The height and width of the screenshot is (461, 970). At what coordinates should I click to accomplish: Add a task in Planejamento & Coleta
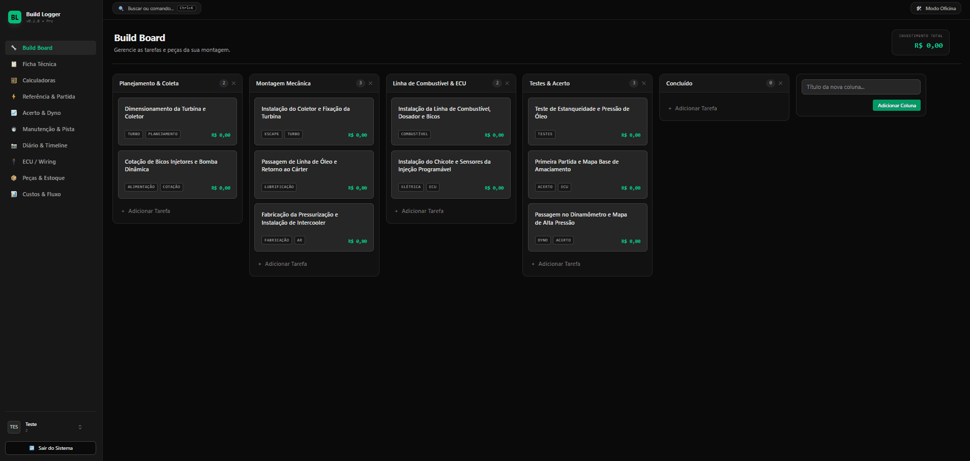[145, 211]
